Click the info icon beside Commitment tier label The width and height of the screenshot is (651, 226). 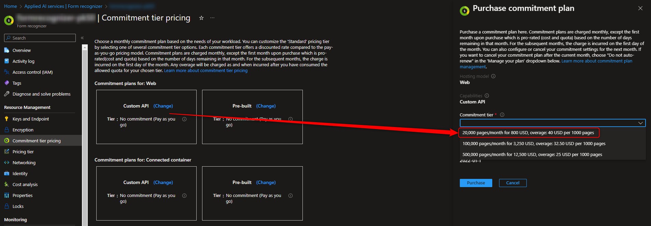(502, 115)
